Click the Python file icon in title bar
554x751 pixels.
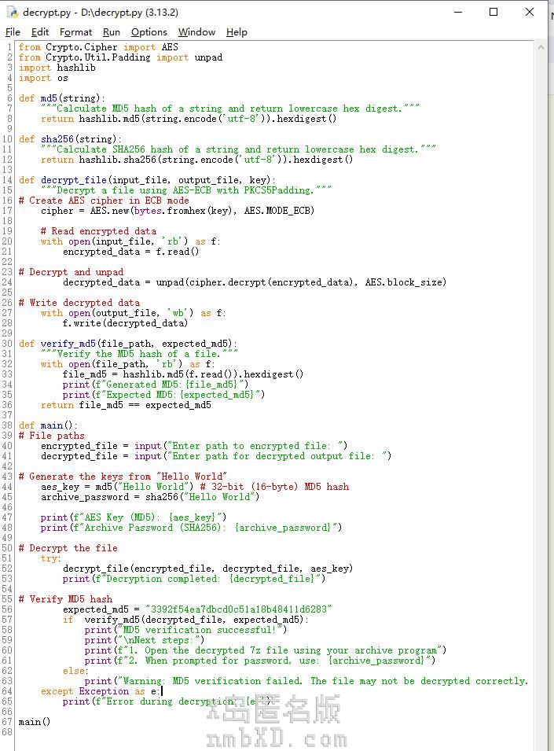tap(13, 13)
